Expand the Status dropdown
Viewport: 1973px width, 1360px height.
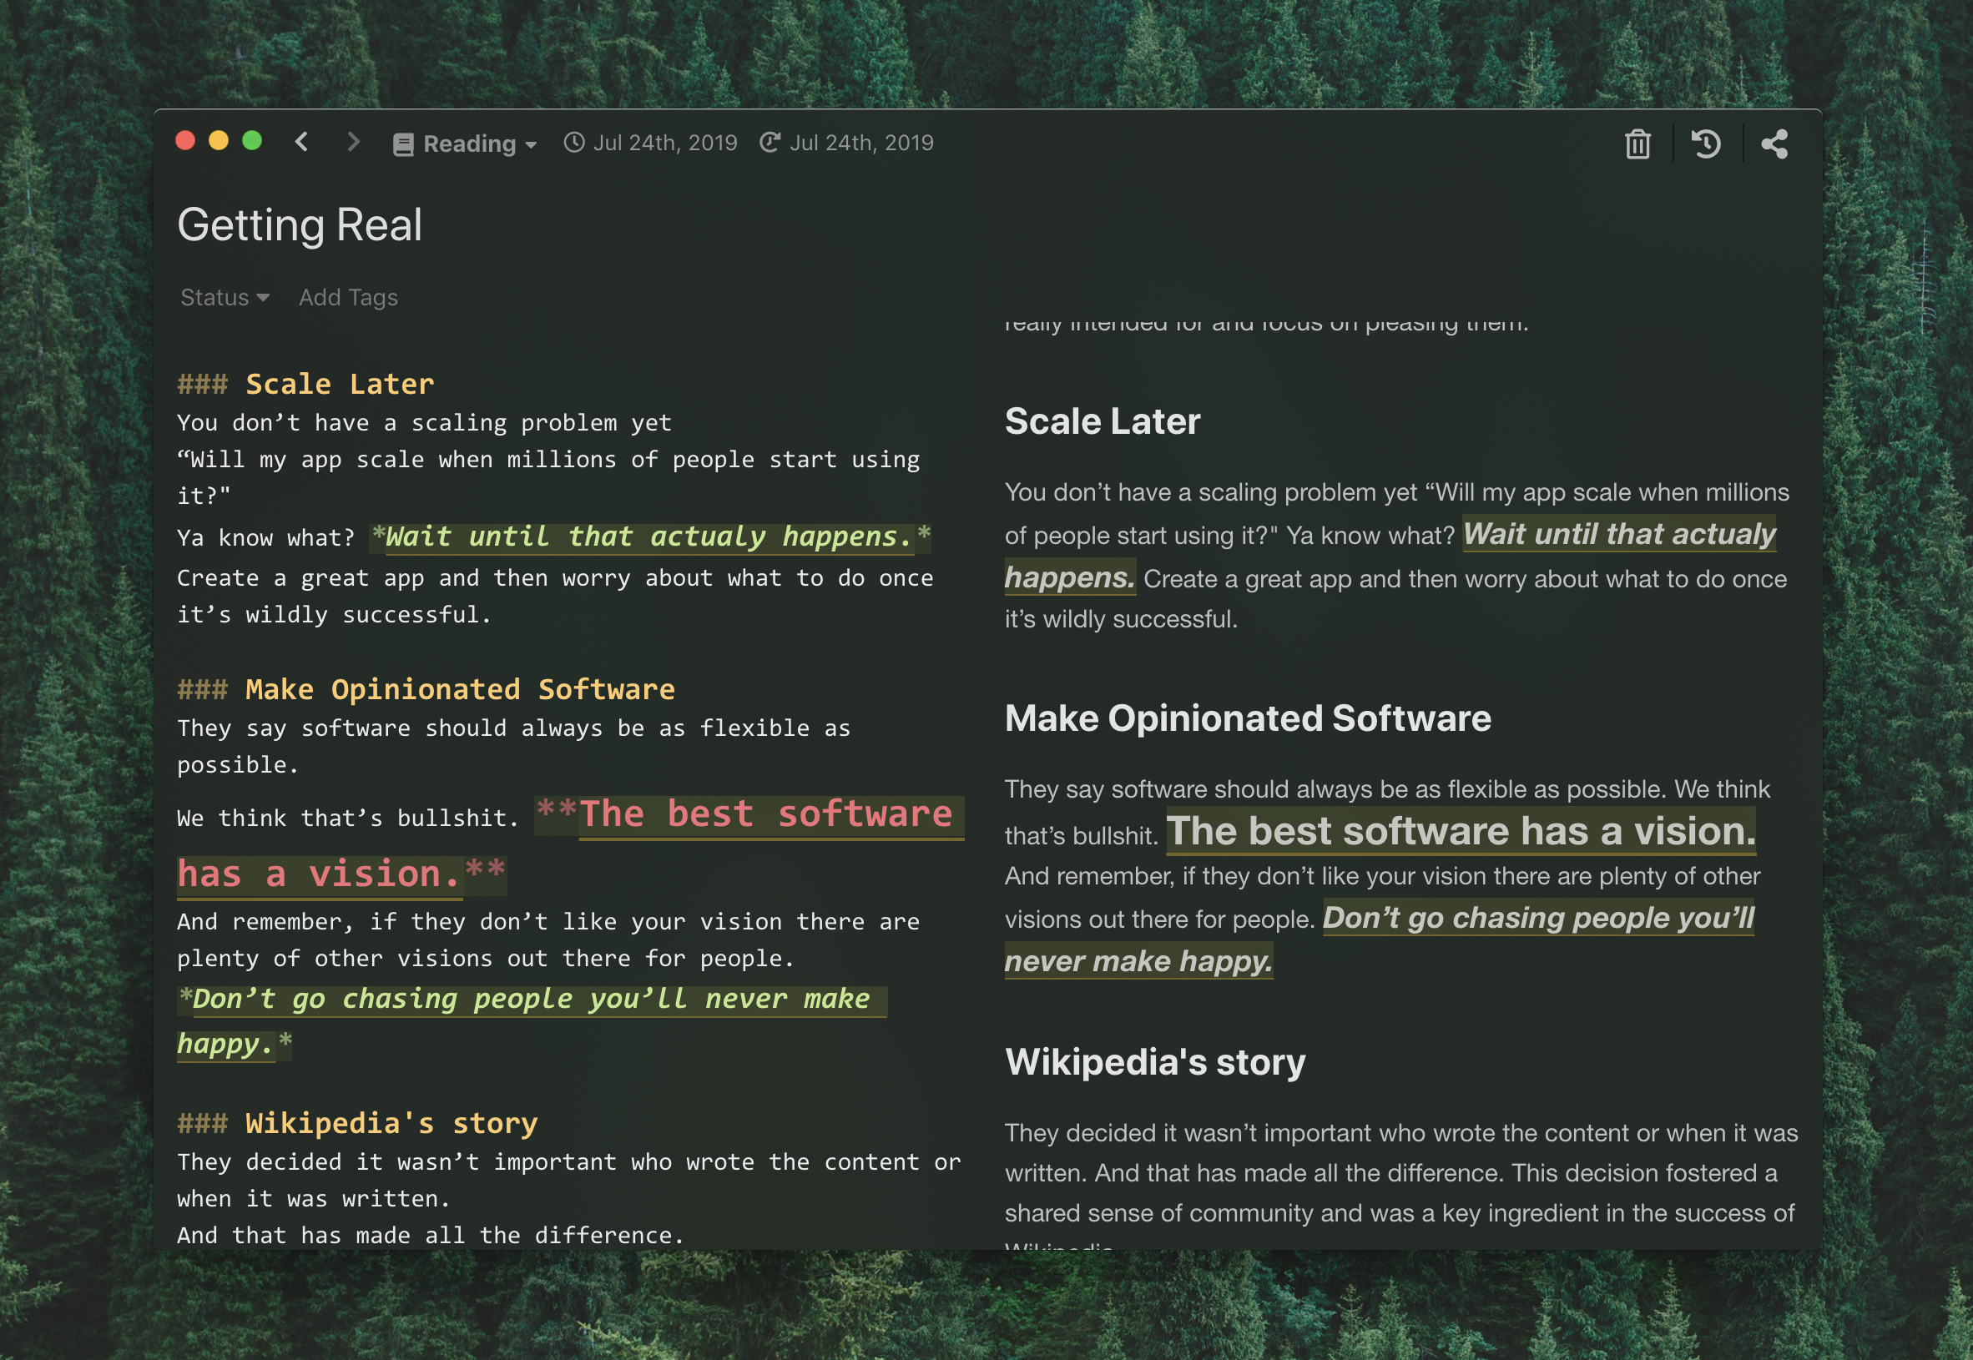pos(225,297)
